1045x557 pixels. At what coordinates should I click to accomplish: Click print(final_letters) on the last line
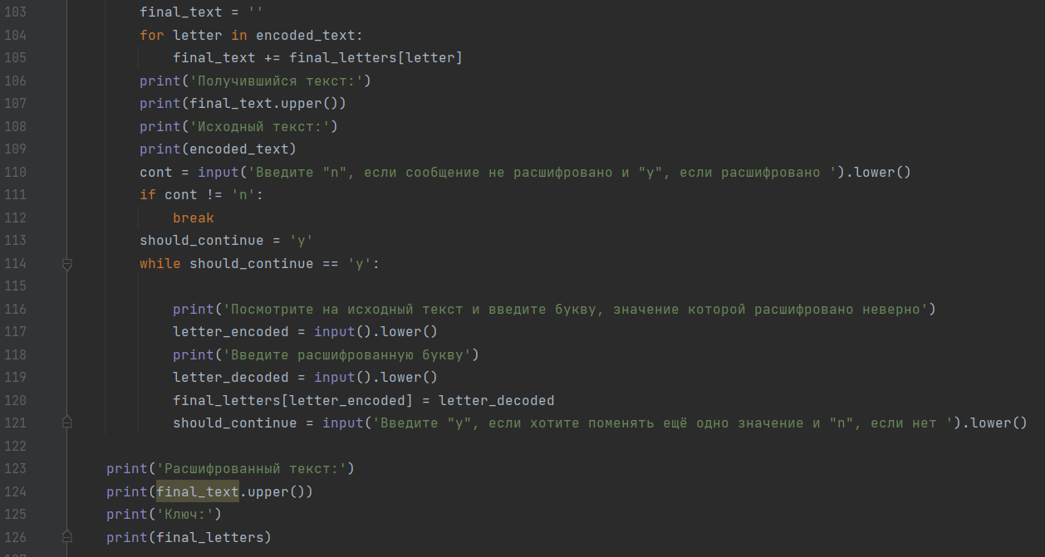189,537
